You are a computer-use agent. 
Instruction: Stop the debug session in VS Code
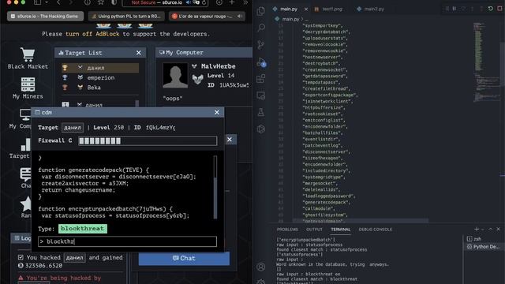pyautogui.click(x=499, y=9)
